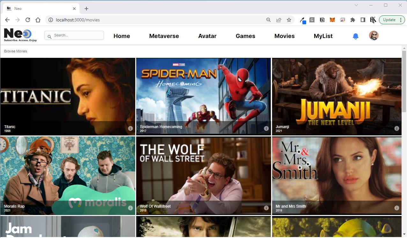Go back in browser history

pos(7,20)
